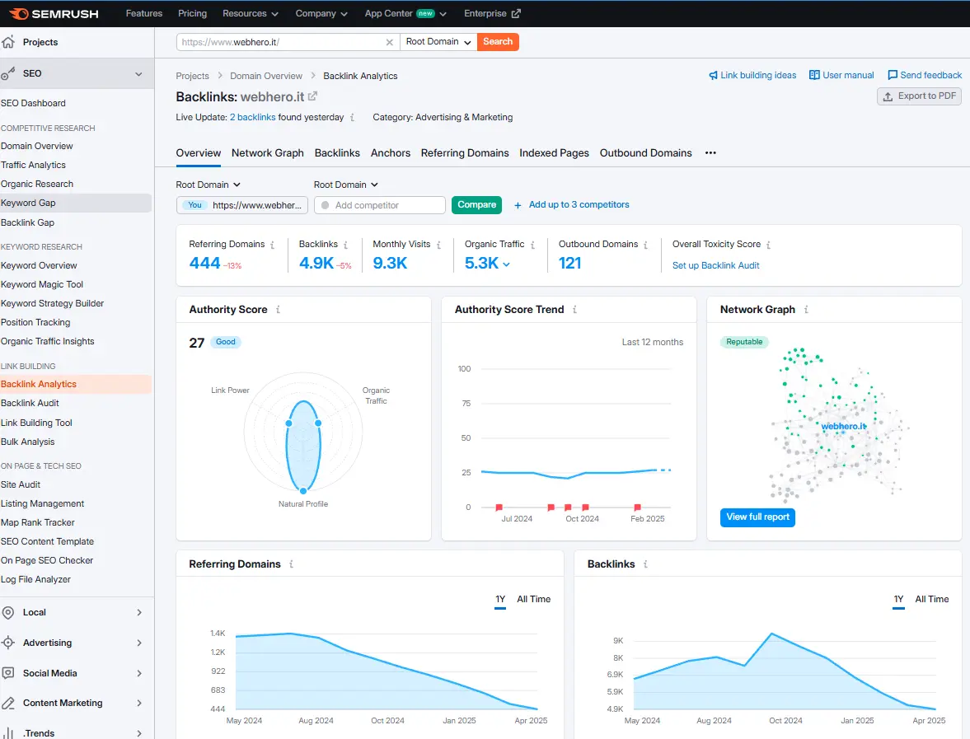Click Outbound Domains info icon
The height and width of the screenshot is (739, 970).
click(645, 245)
